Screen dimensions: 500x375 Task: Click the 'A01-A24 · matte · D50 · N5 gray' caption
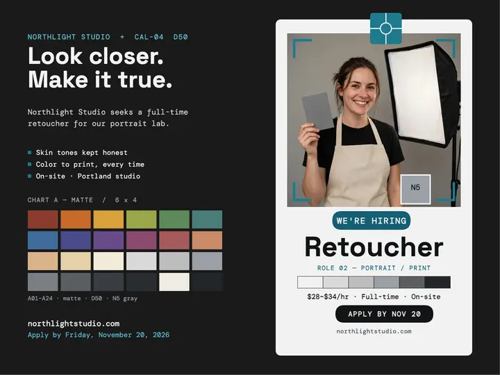(83, 299)
